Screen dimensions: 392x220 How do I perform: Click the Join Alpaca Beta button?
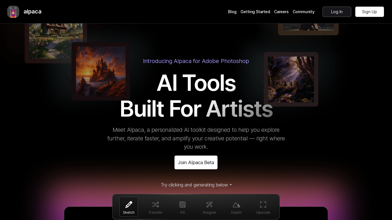point(196,162)
